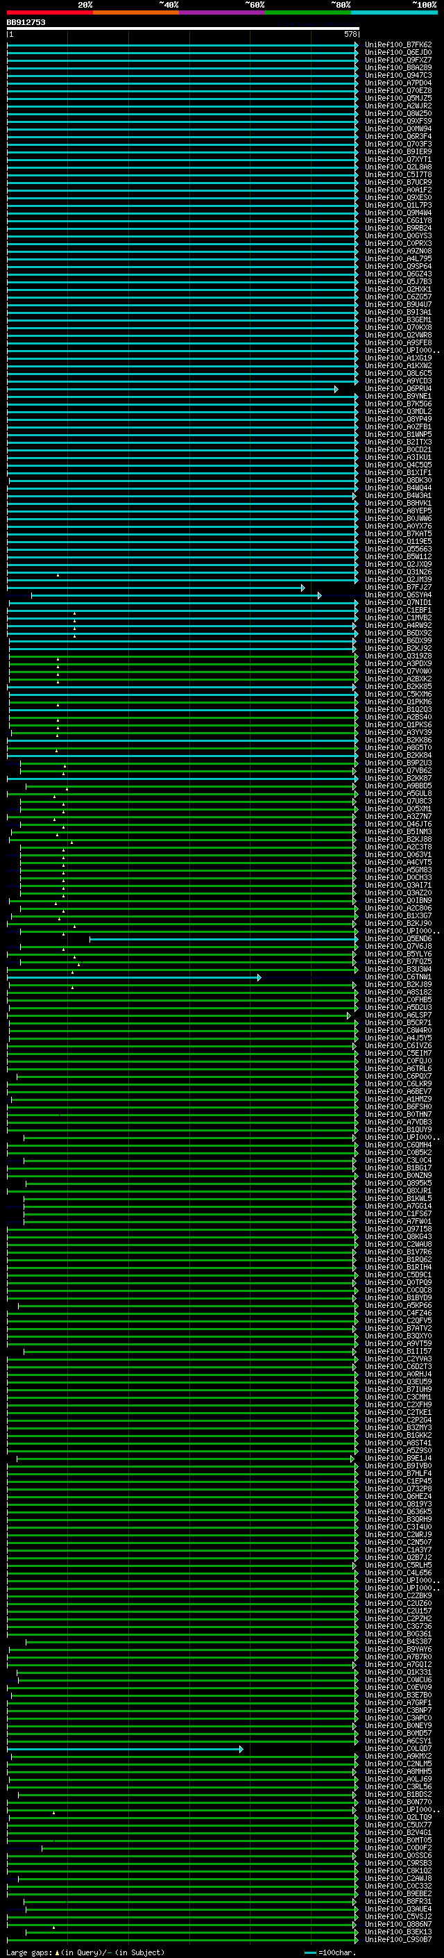The height and width of the screenshot is (1958, 444).
Task: Click the purple ~60% identity legend segment
Action: click(223, 13)
